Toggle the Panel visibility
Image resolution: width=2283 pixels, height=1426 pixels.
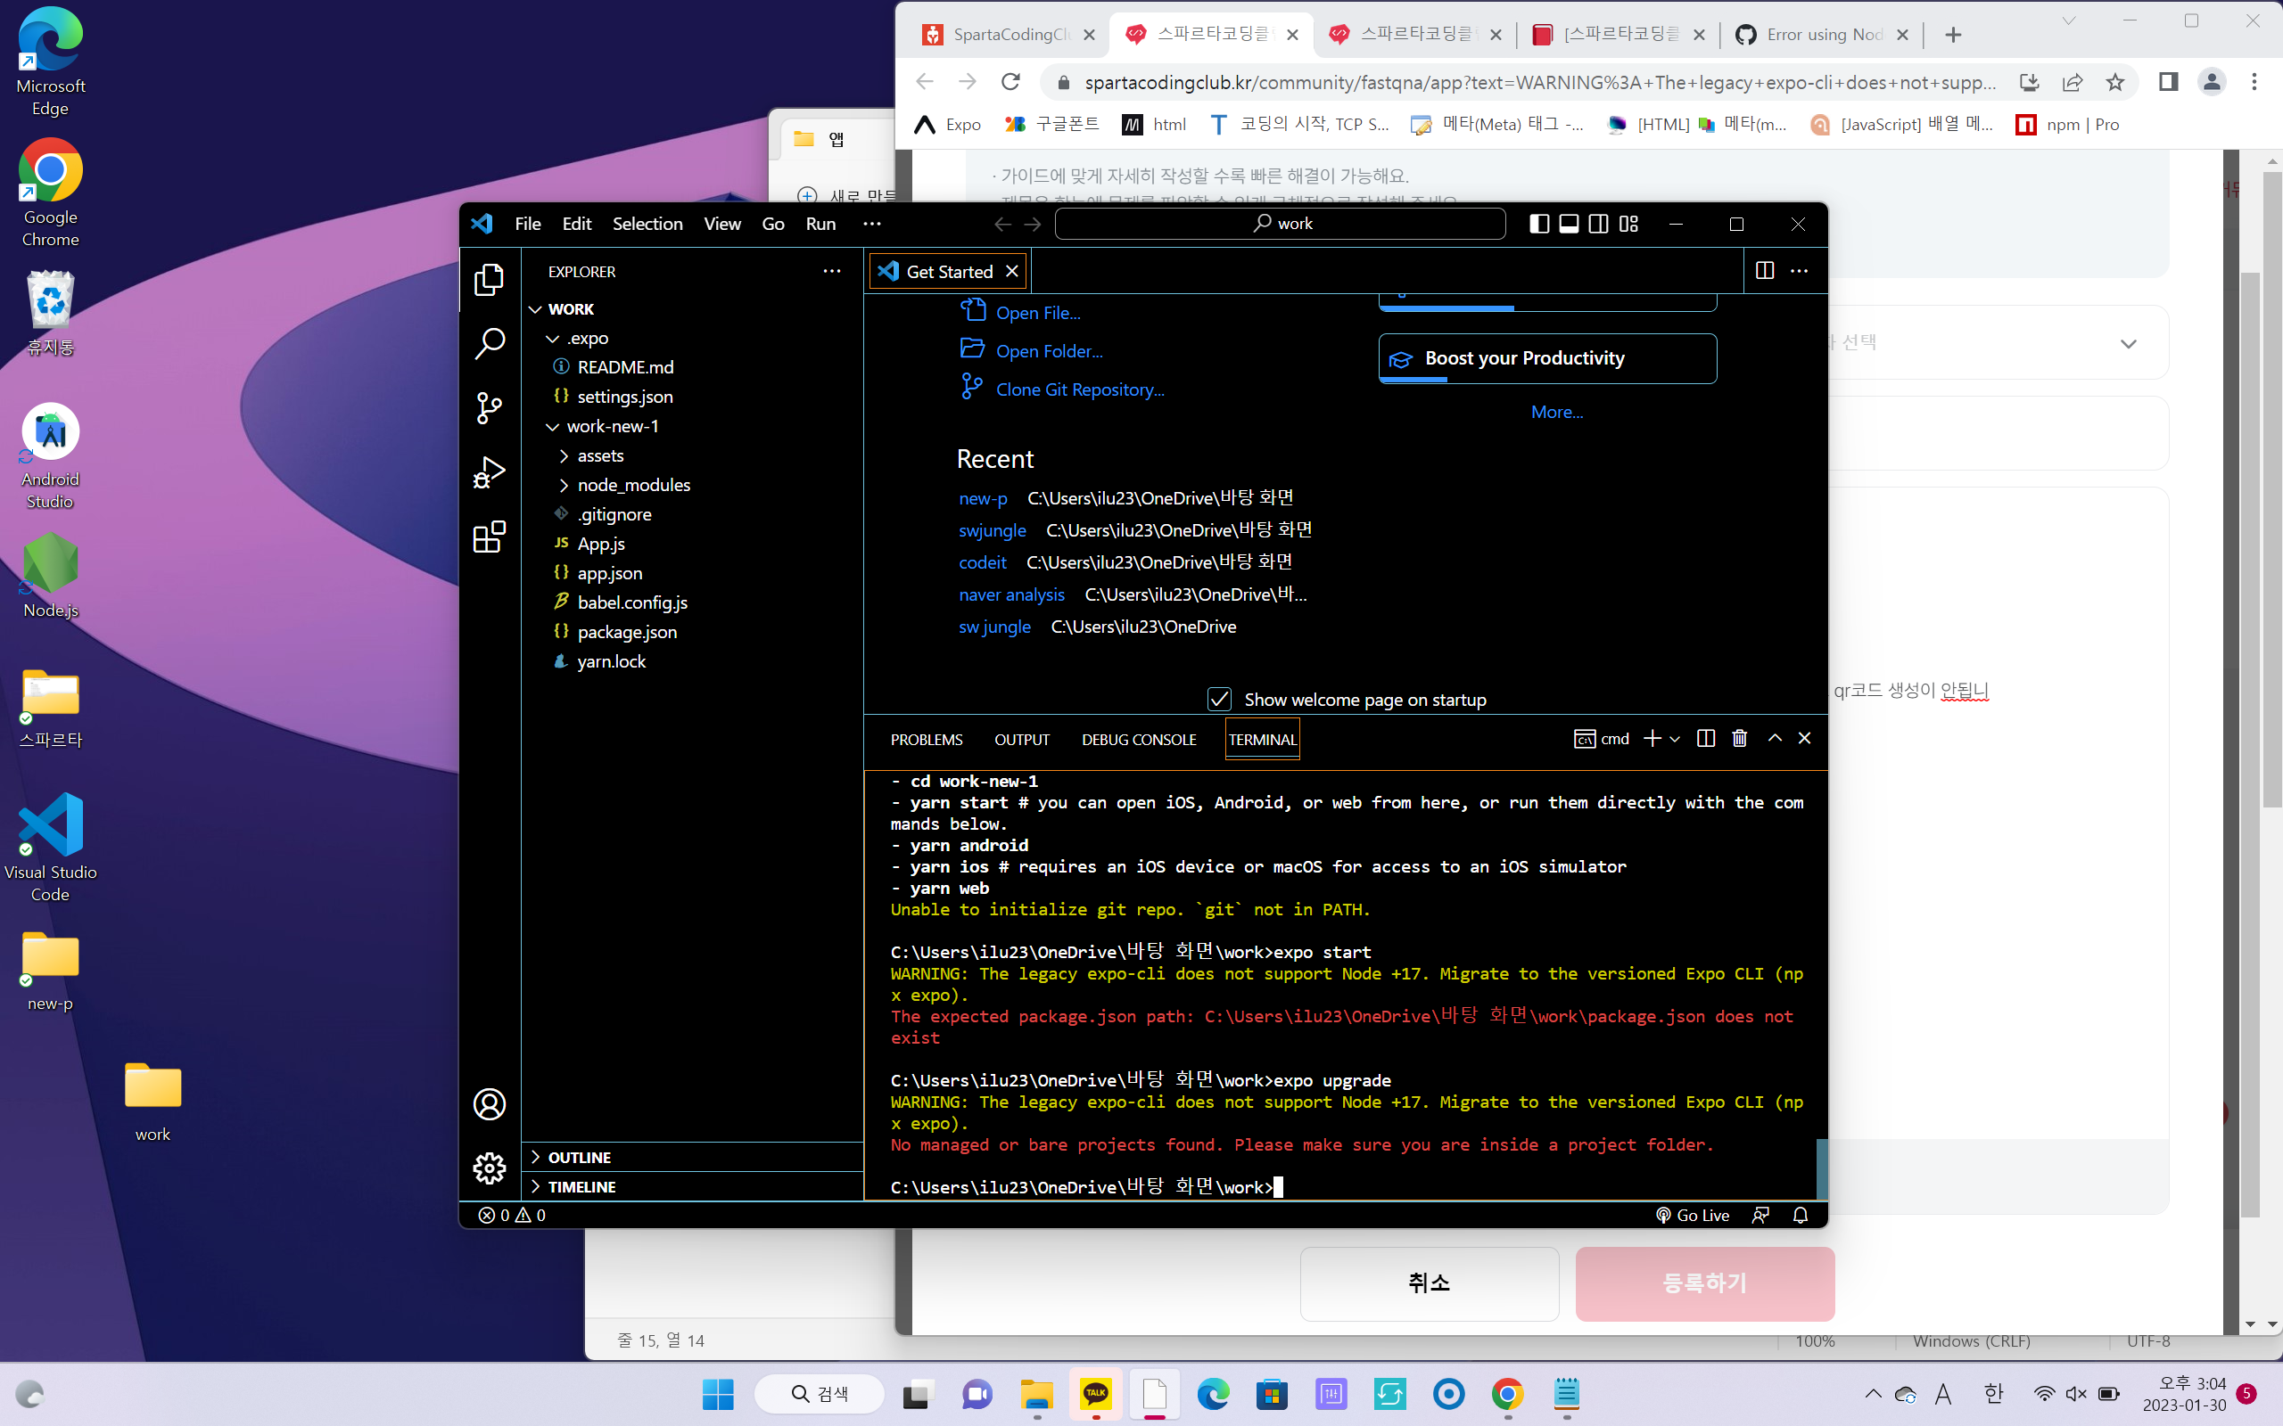click(x=1569, y=224)
